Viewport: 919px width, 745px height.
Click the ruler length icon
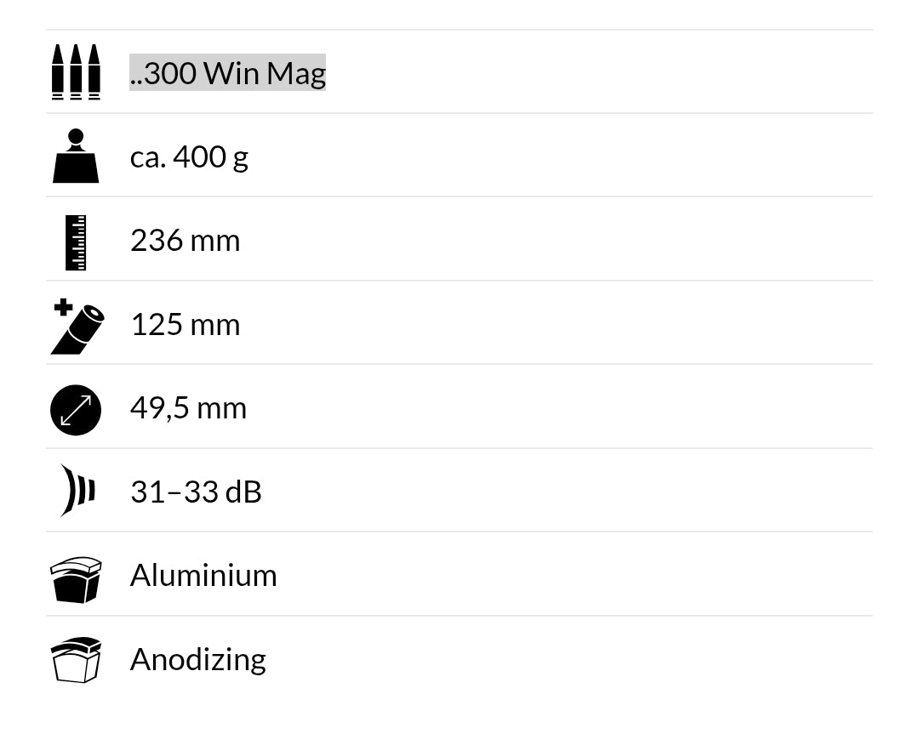[76, 242]
